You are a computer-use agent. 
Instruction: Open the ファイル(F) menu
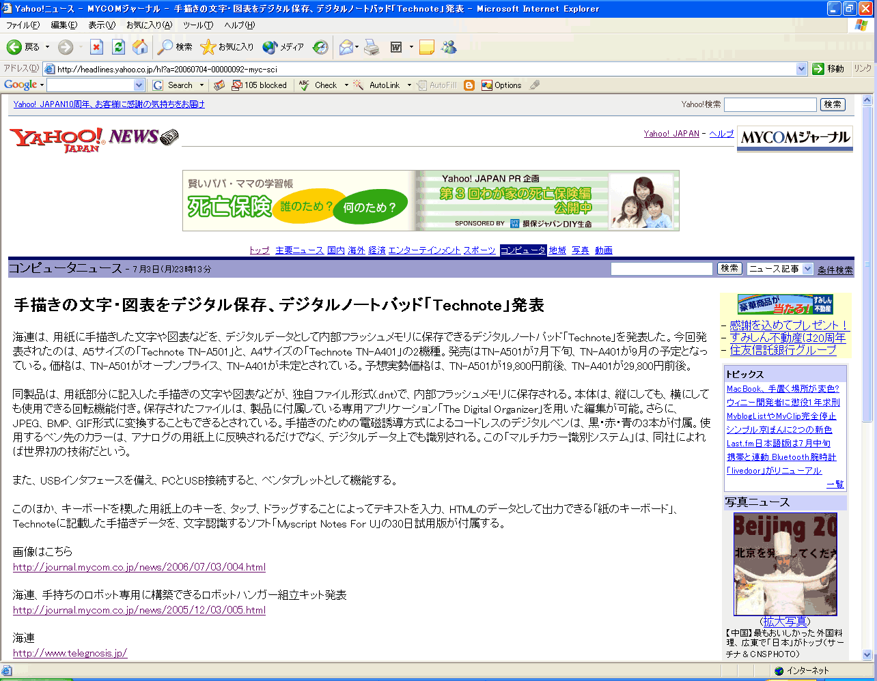click(x=23, y=25)
